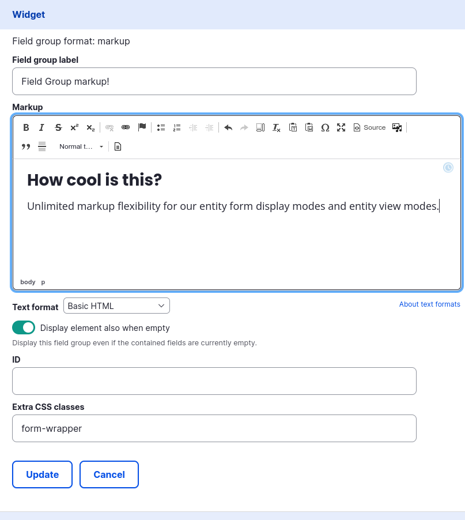Open the About text formats link
The width and height of the screenshot is (465, 520).
(429, 304)
